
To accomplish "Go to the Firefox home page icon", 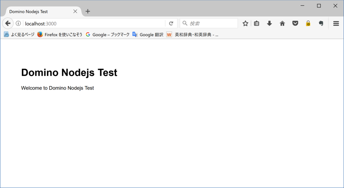I will (x=282, y=23).
